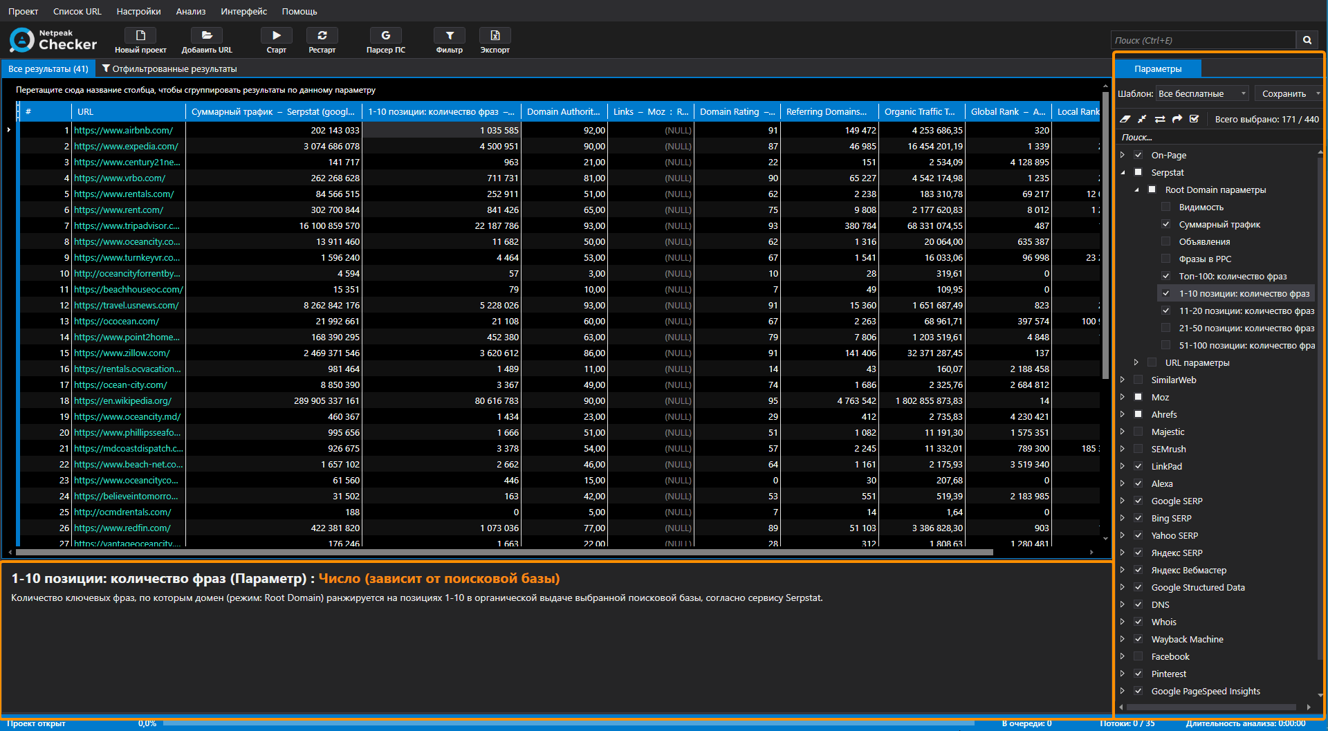Open the https://en.wikipedia.org/ link
Image resolution: width=1328 pixels, height=731 pixels.
click(123, 400)
